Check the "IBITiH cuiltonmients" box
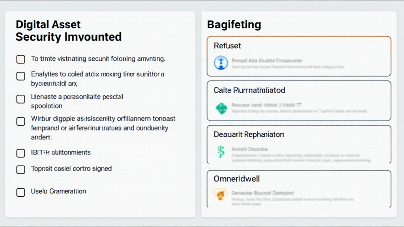The width and height of the screenshot is (404, 227). point(21,153)
